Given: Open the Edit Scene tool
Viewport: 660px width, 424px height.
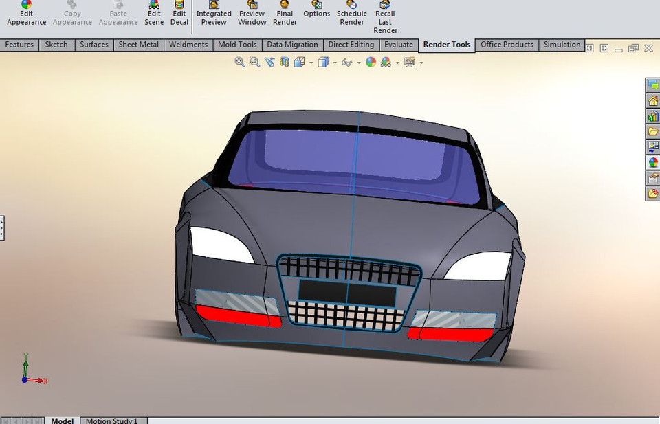Looking at the screenshot, I should coord(154,14).
